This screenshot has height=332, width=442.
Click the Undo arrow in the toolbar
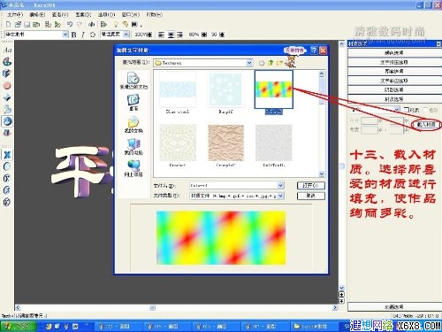coord(70,24)
